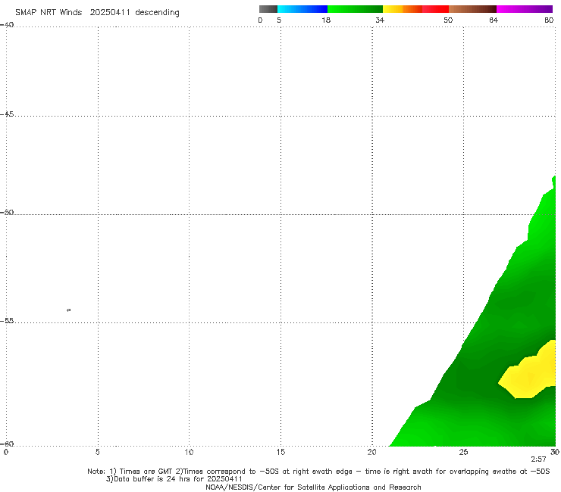Click the latitude label "-55" on the left axis

(x=7, y=320)
